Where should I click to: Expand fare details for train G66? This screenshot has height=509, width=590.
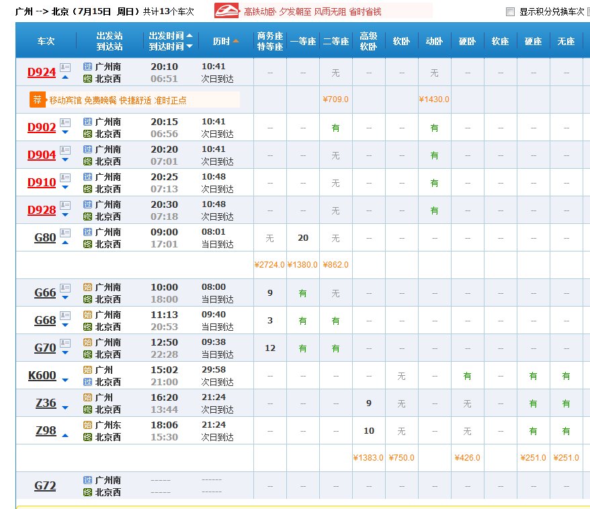(x=65, y=298)
